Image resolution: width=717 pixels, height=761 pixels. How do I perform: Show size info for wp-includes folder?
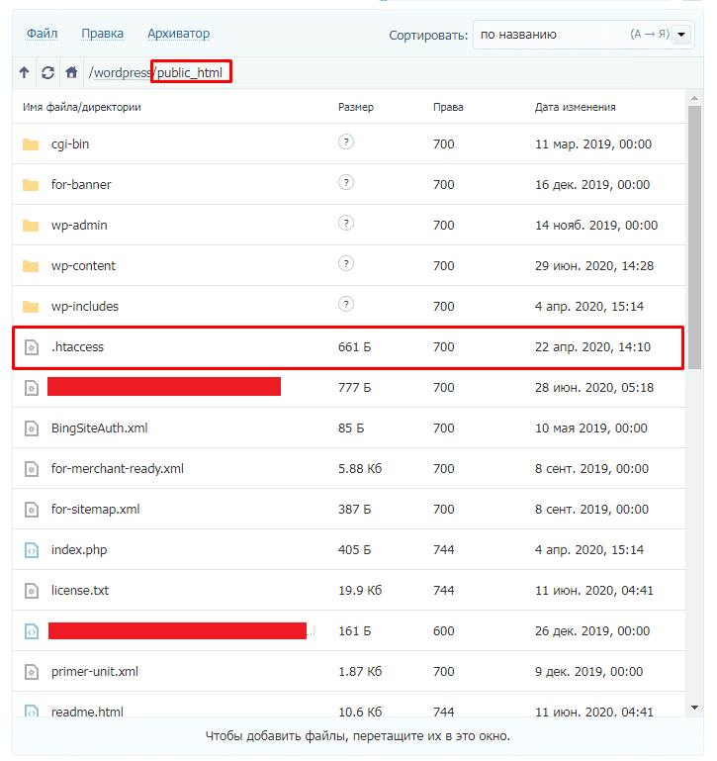point(346,305)
